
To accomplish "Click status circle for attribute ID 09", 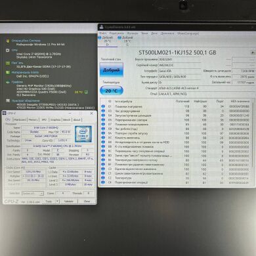I will coord(103,129).
